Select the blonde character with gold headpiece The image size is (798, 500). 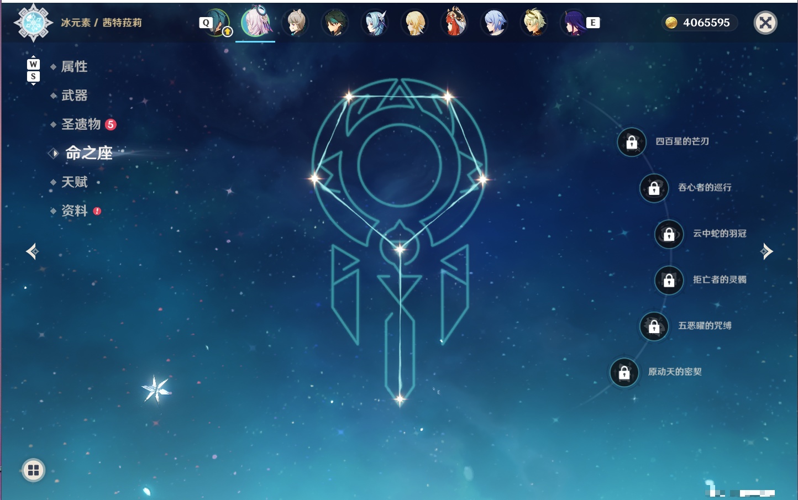click(x=534, y=23)
